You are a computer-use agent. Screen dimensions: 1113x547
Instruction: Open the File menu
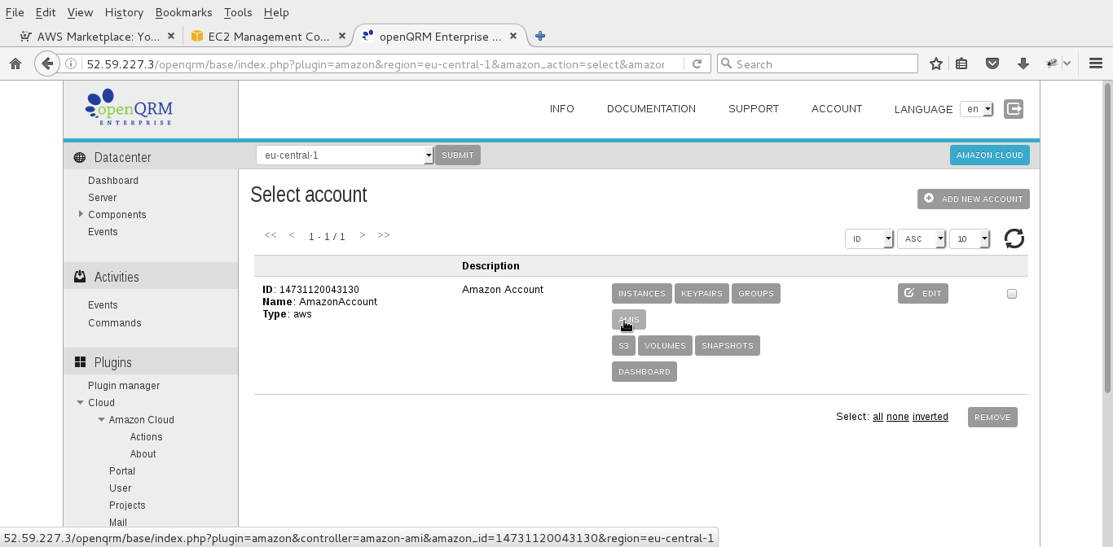click(x=15, y=12)
